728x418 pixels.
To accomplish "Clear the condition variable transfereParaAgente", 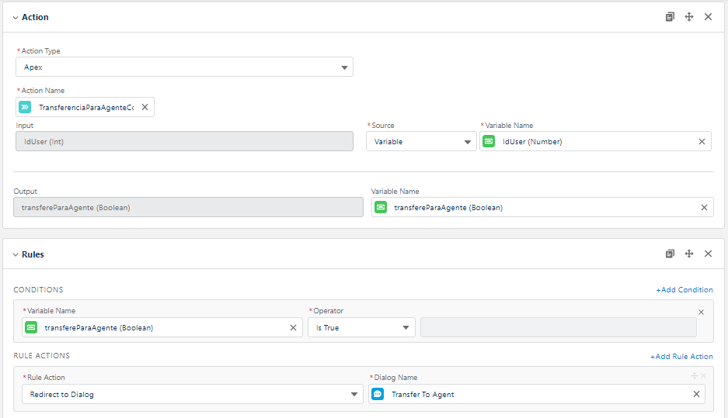I will click(x=293, y=327).
